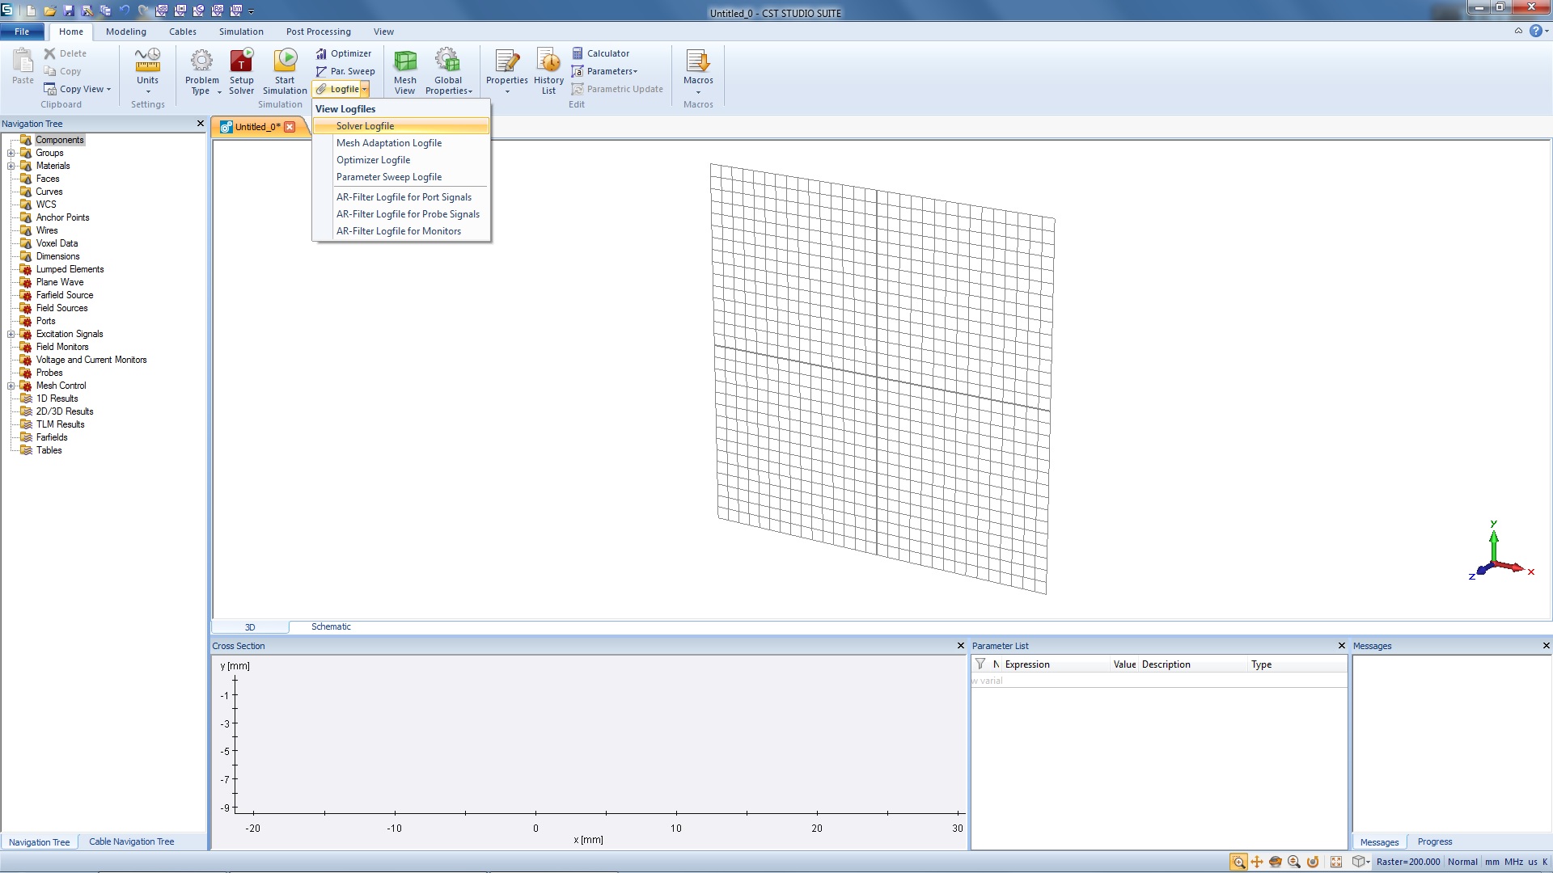The height and width of the screenshot is (873, 1553).
Task: Open view perspective cube dropdown in status bar
Action: (1362, 862)
